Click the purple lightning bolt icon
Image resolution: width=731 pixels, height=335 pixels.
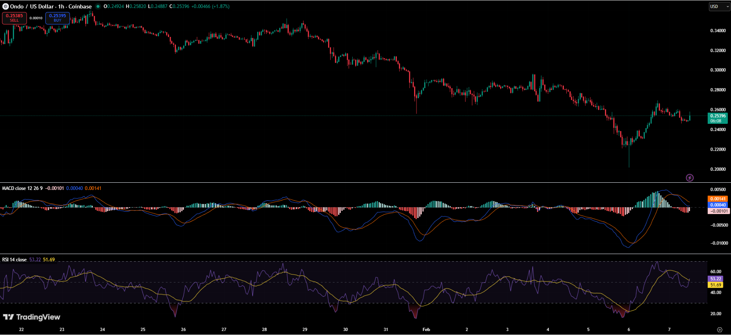[690, 178]
